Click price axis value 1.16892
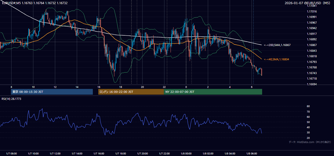This screenshot has width=334, height=156. pyautogui.click(x=312, y=40)
